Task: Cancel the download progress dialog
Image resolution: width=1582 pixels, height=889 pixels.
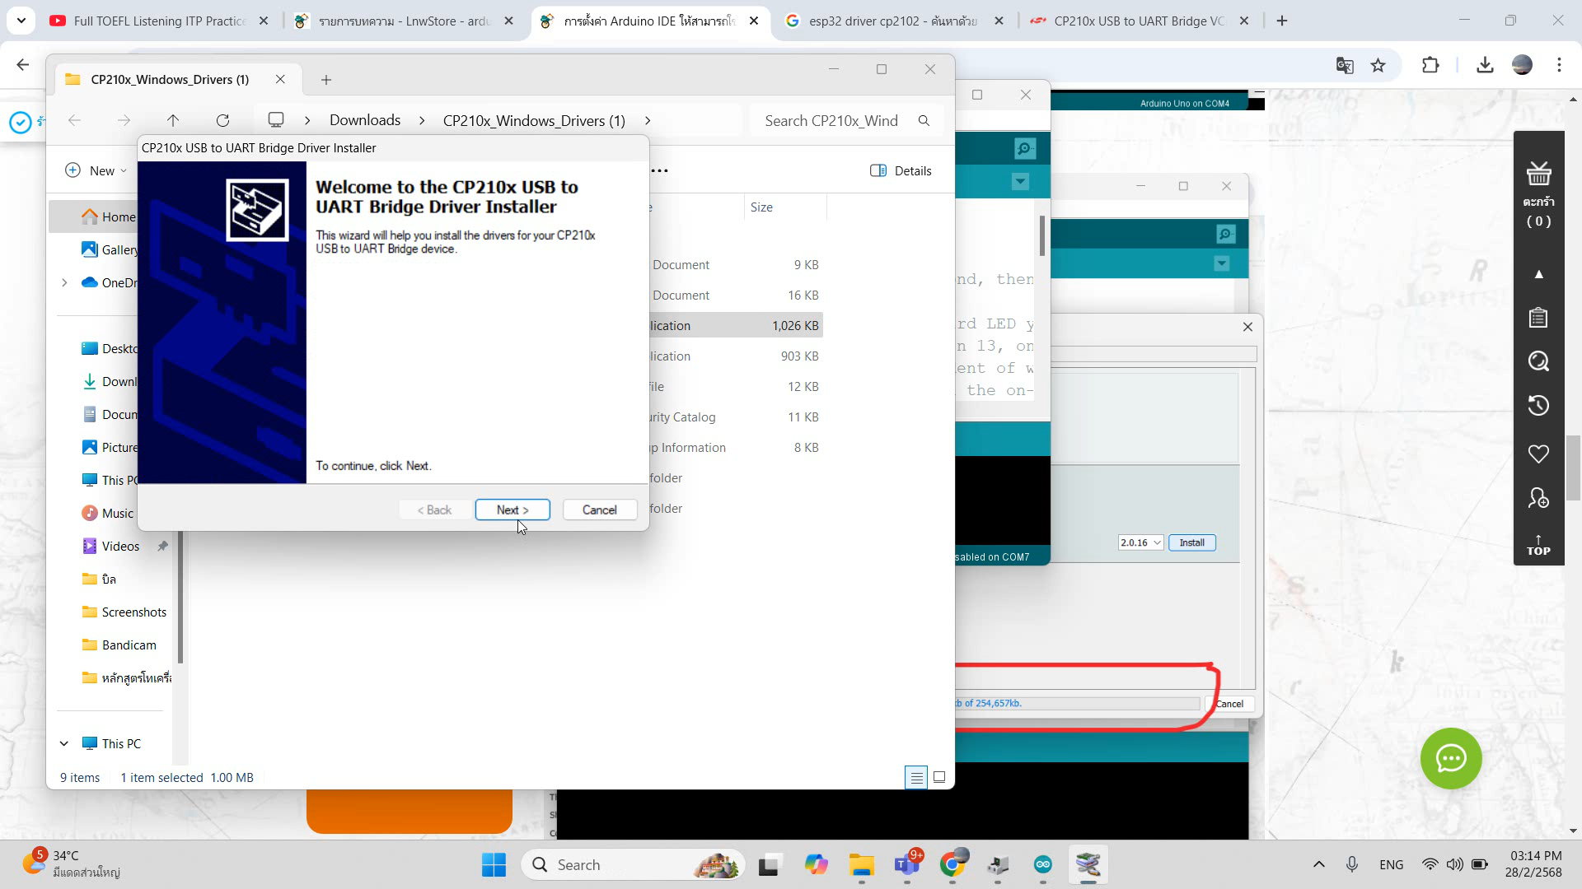Action: pyautogui.click(x=1229, y=704)
